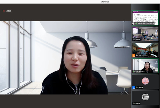The width and height of the screenshot is (160, 108).
Task: Click the muted microphone beside the pink avatar's name
Action: (137, 87)
